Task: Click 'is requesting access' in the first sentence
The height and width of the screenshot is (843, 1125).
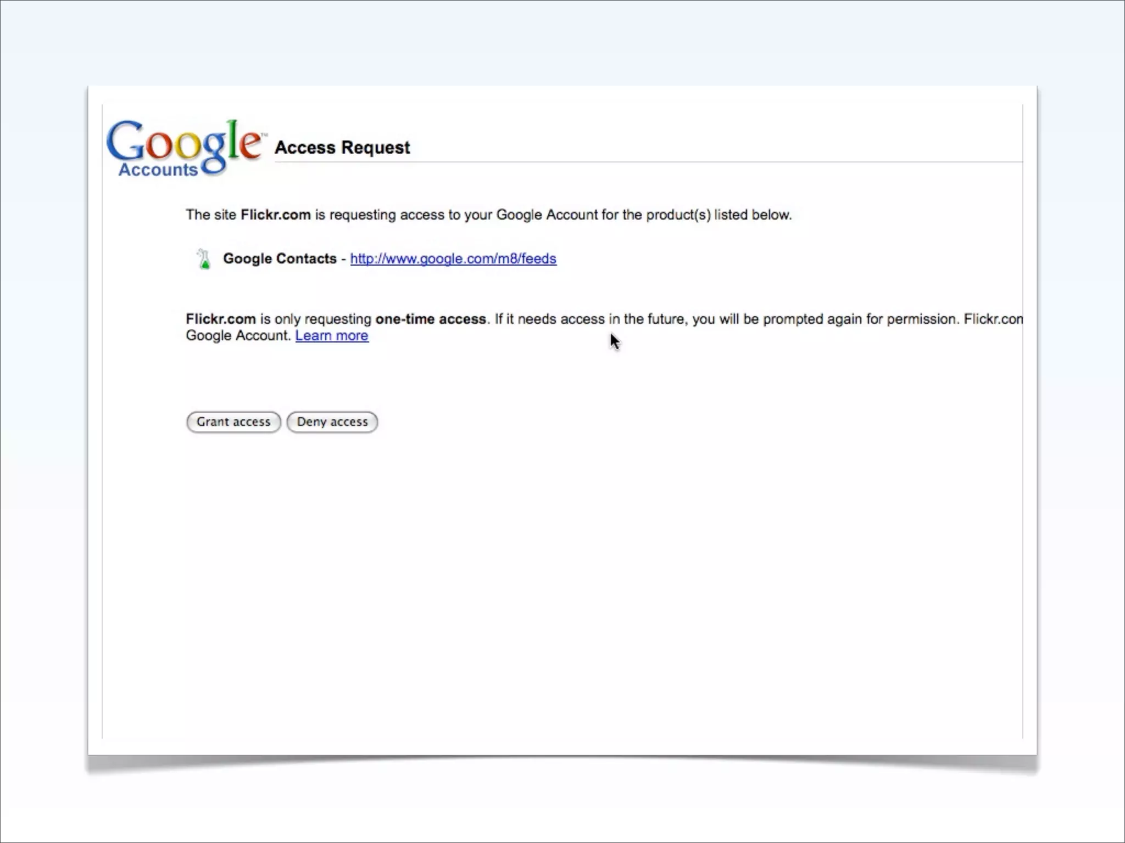Action: click(379, 215)
